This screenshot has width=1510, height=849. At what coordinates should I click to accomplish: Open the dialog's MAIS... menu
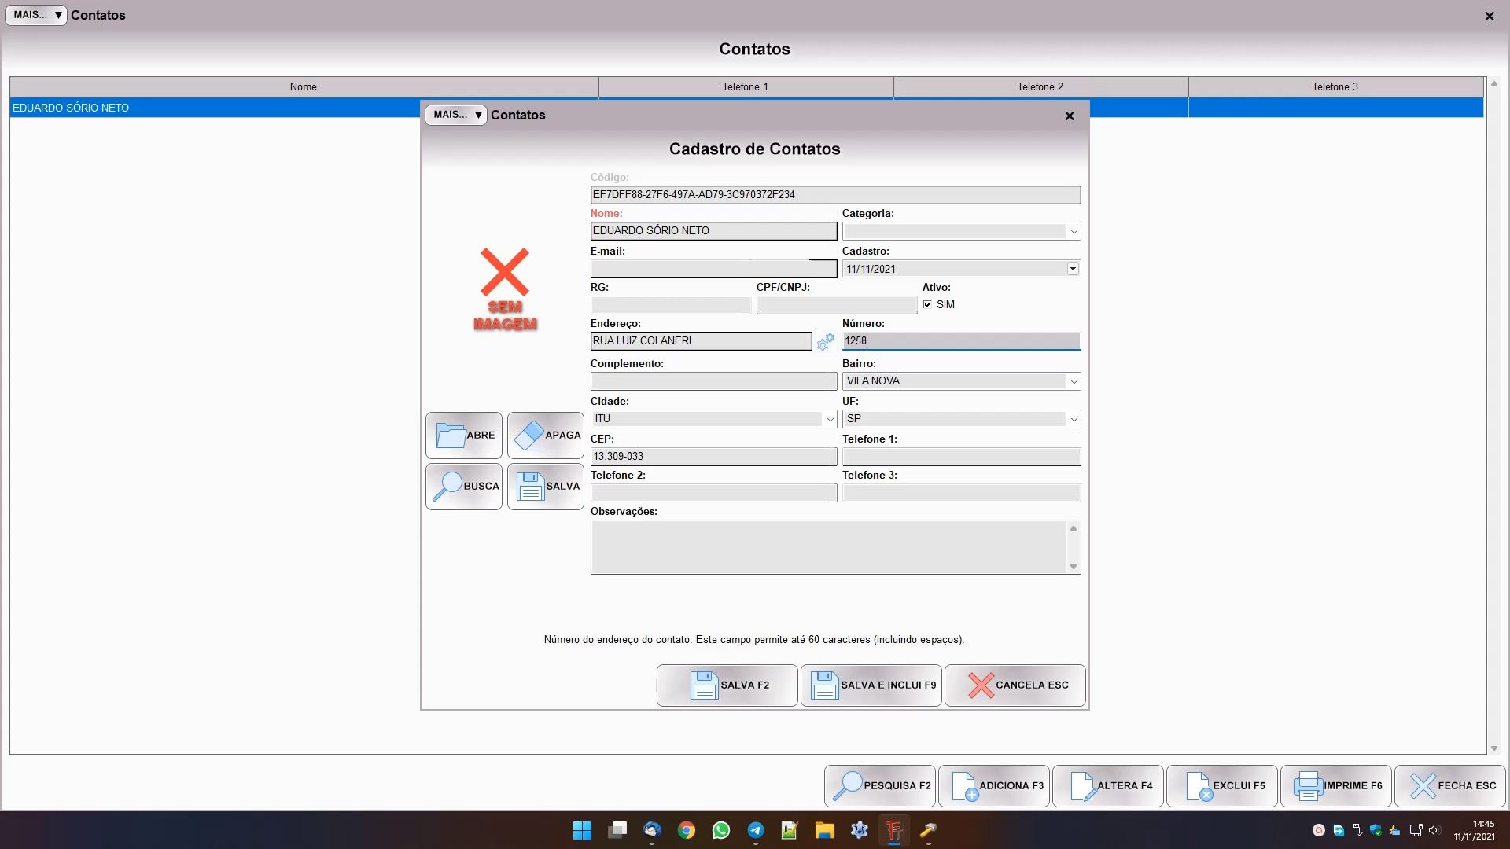point(456,115)
